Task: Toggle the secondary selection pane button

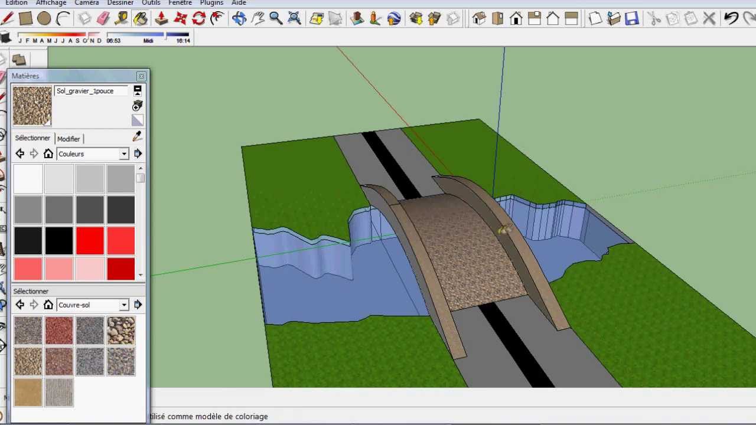Action: point(138,91)
